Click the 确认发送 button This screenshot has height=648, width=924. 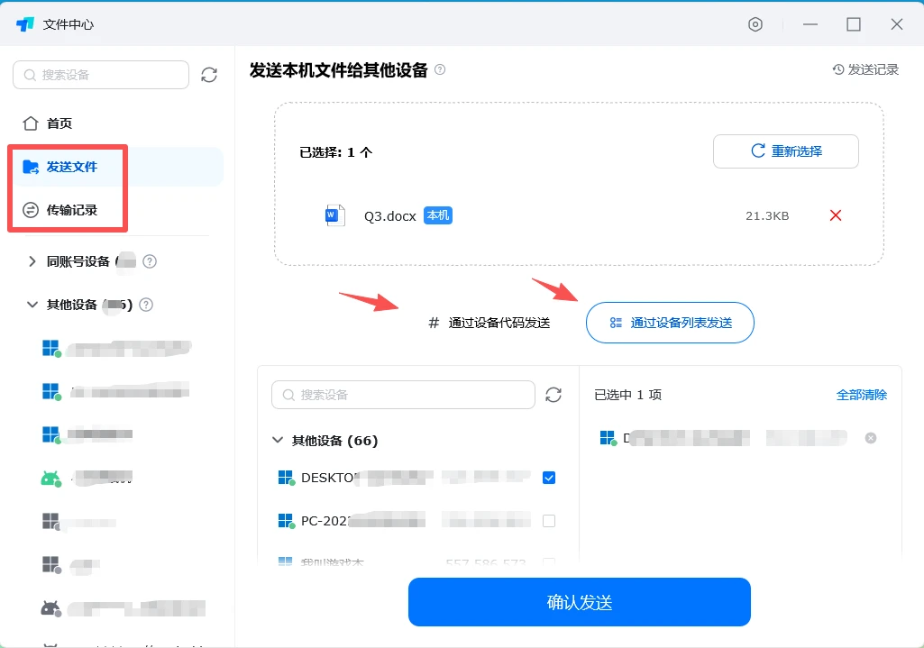point(580,602)
